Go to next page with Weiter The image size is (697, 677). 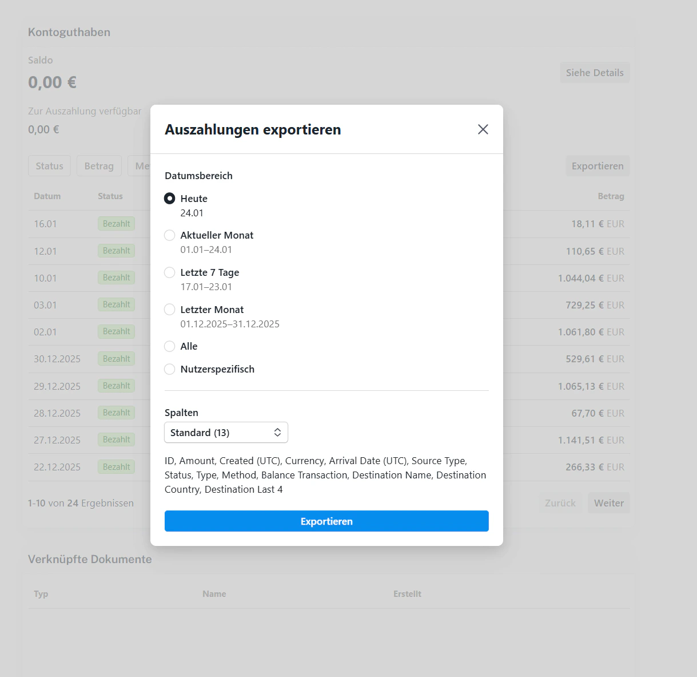609,503
